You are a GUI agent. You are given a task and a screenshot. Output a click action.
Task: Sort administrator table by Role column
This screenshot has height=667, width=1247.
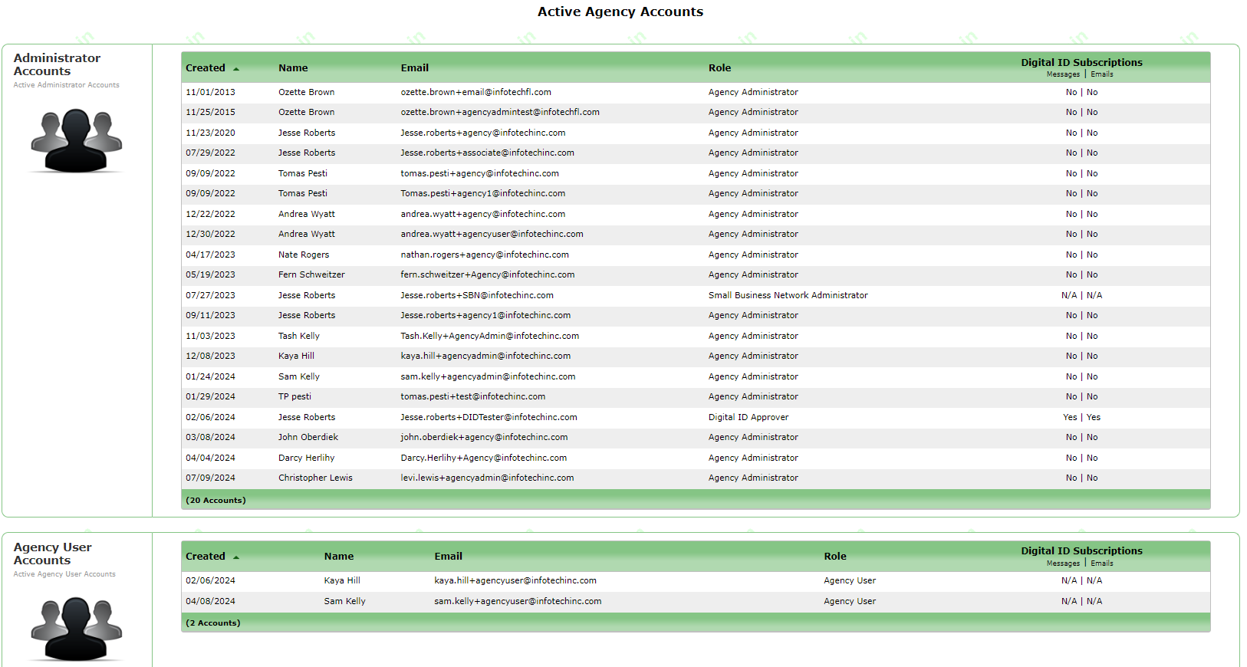click(x=719, y=68)
